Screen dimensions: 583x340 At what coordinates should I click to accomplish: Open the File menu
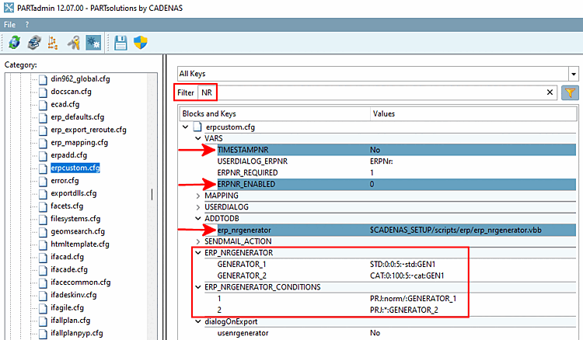point(9,25)
